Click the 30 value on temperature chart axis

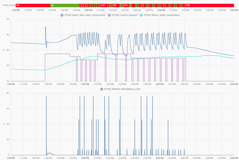pos(8,50)
